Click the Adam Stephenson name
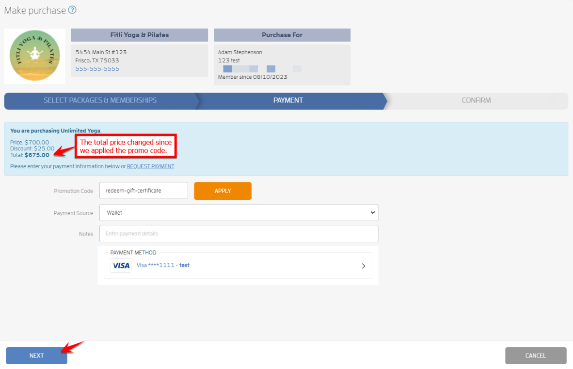This screenshot has width=573, height=369. click(240, 52)
